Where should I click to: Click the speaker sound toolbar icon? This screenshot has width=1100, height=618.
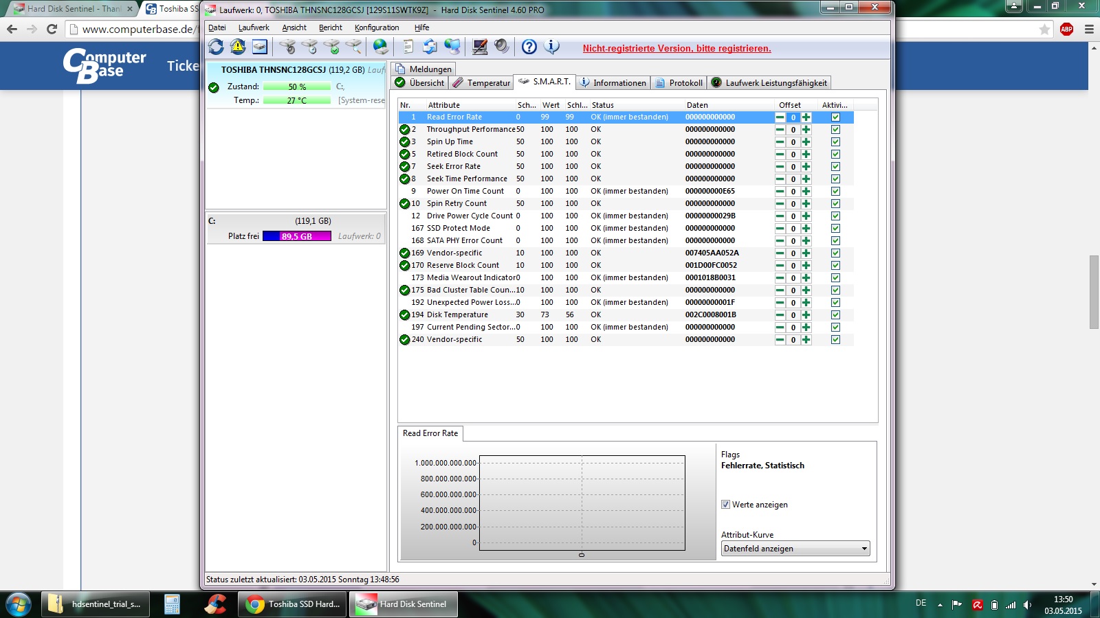point(502,47)
